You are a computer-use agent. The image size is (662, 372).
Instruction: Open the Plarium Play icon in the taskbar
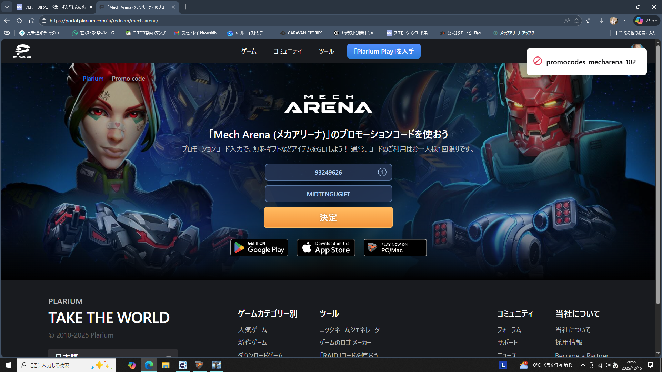point(199,365)
